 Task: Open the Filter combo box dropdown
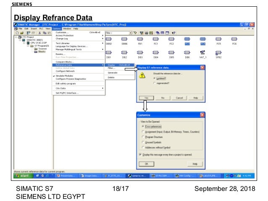click(x=131, y=33)
